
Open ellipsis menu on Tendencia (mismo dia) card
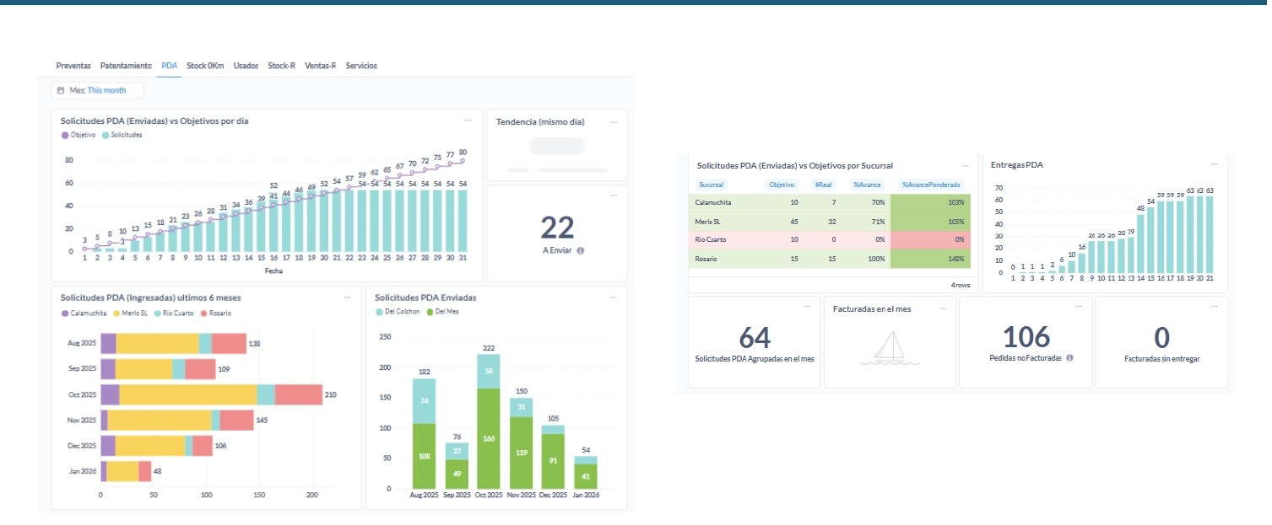pos(614,121)
